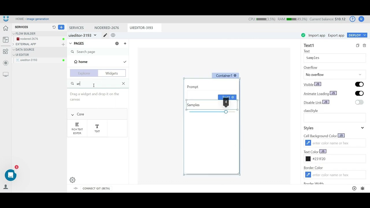370x208 pixels.
Task: Open the uieditor-3193 dropdown arrow
Action: click(x=95, y=35)
